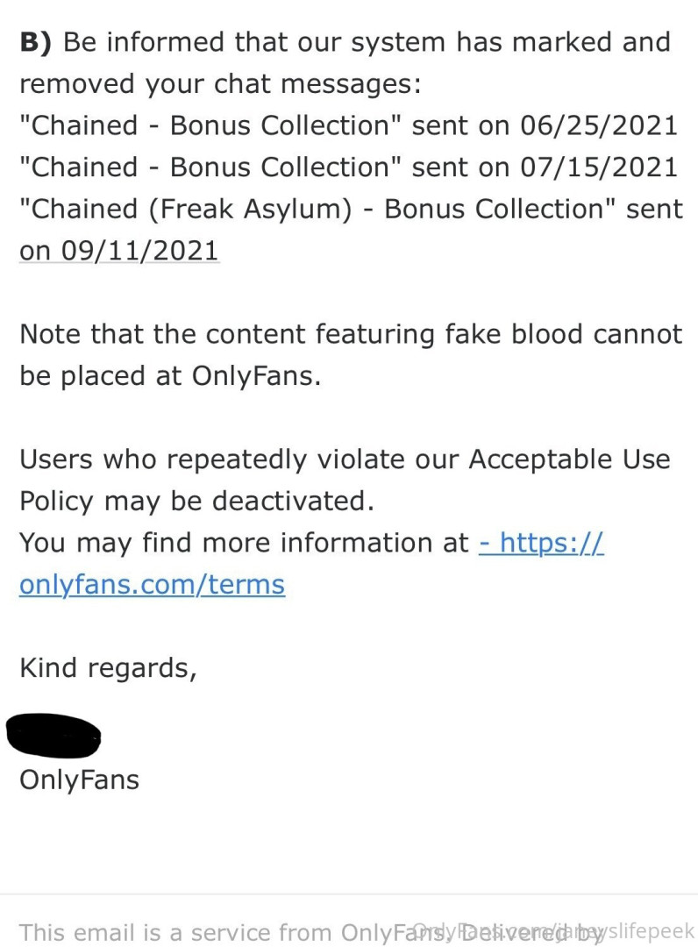This screenshot has width=698, height=947.
Task: Click the "This email is a service" footer
Action: (x=210, y=931)
